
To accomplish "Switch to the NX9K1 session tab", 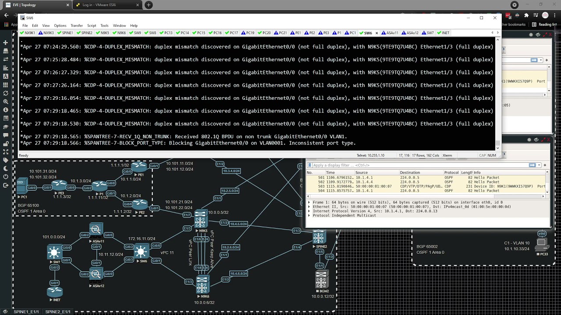I will click(28, 33).
